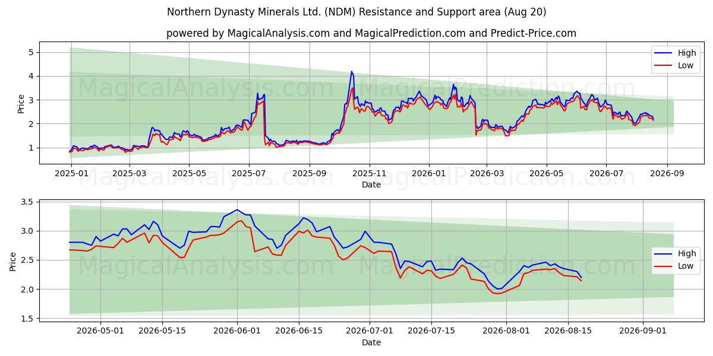This screenshot has height=356, width=713.
Task: Click the Price axis label of the lower chart
Action: pyautogui.click(x=13, y=261)
